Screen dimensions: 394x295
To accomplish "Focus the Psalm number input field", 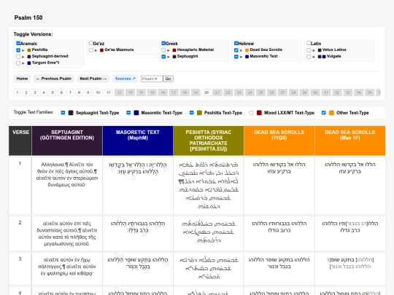I will [x=152, y=79].
